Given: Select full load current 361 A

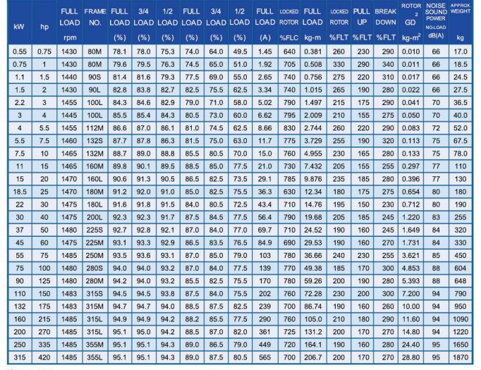Looking at the screenshot, I should [x=265, y=332].
